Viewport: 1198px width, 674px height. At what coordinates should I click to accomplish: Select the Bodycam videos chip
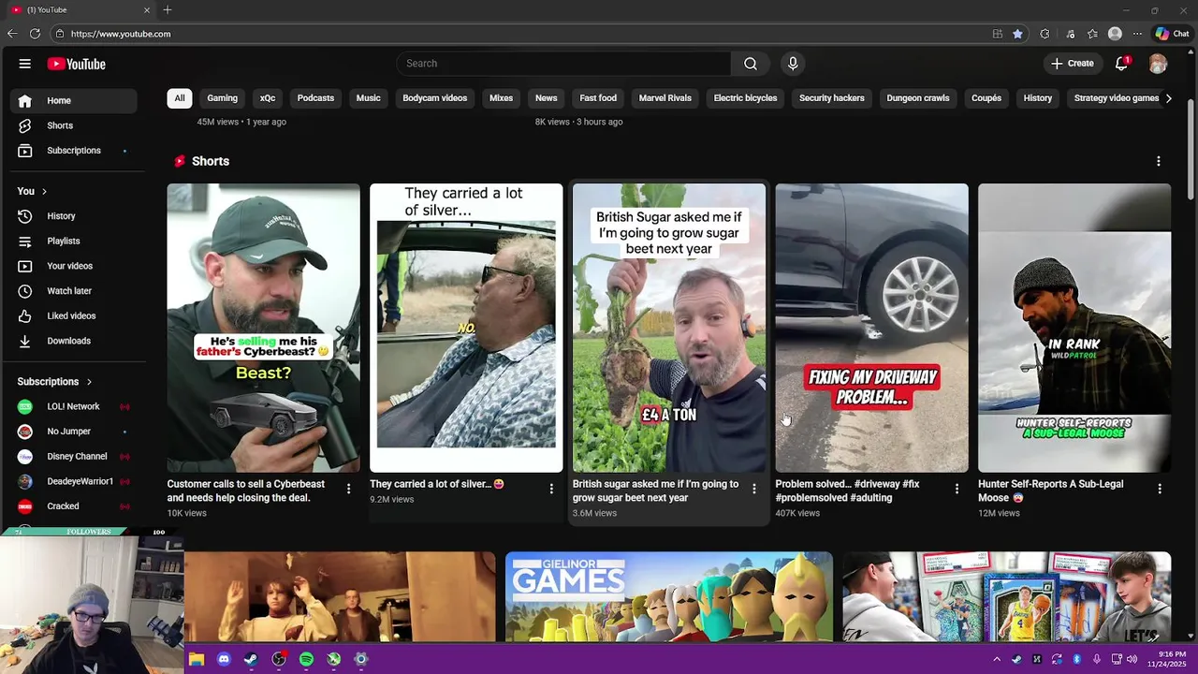tap(434, 98)
